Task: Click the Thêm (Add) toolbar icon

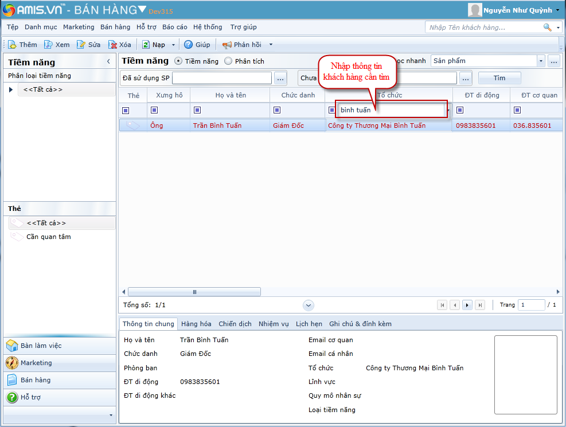Action: tap(13, 45)
